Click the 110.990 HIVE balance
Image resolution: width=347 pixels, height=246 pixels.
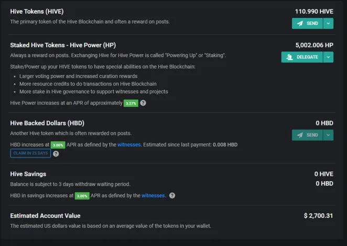click(314, 12)
